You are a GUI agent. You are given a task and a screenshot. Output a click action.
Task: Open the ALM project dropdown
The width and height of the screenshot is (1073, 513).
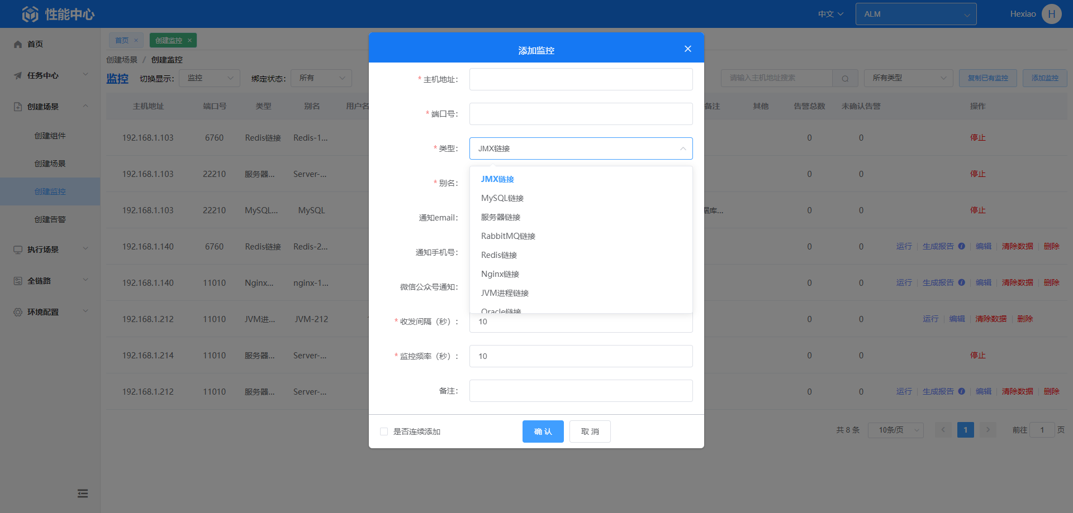[x=915, y=14]
